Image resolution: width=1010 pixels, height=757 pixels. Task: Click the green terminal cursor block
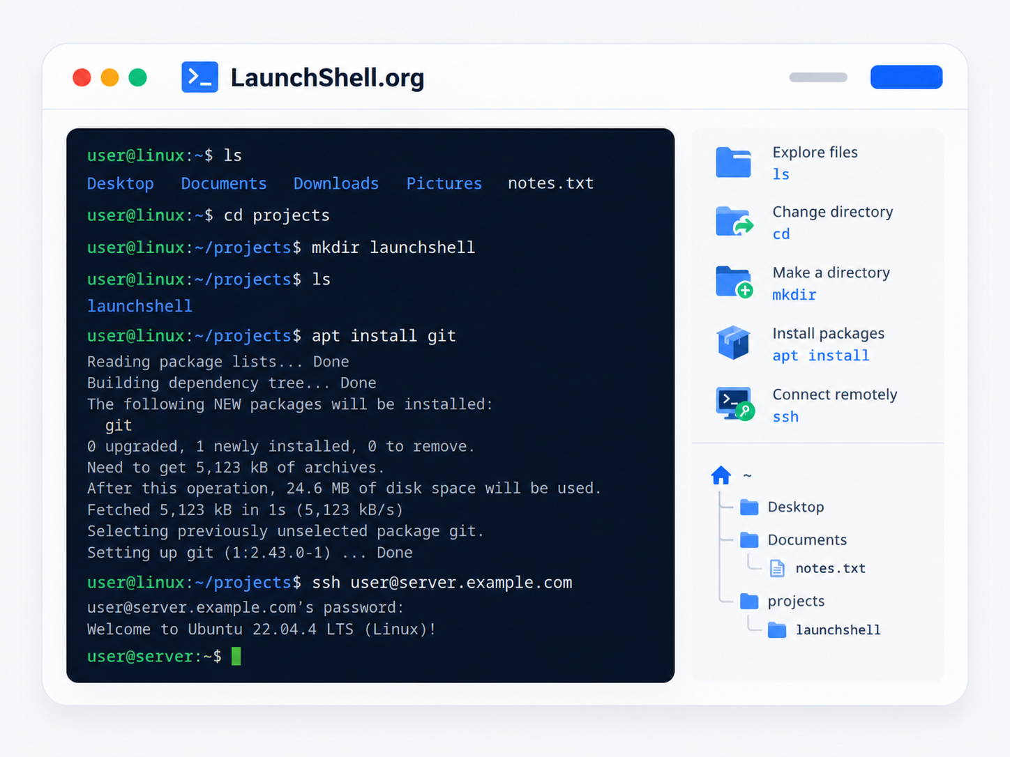pos(236,656)
